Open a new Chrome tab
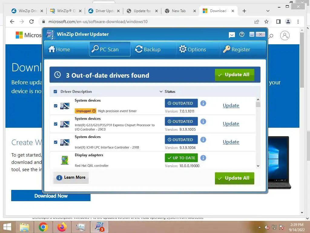The image size is (310, 233). pos(244,11)
